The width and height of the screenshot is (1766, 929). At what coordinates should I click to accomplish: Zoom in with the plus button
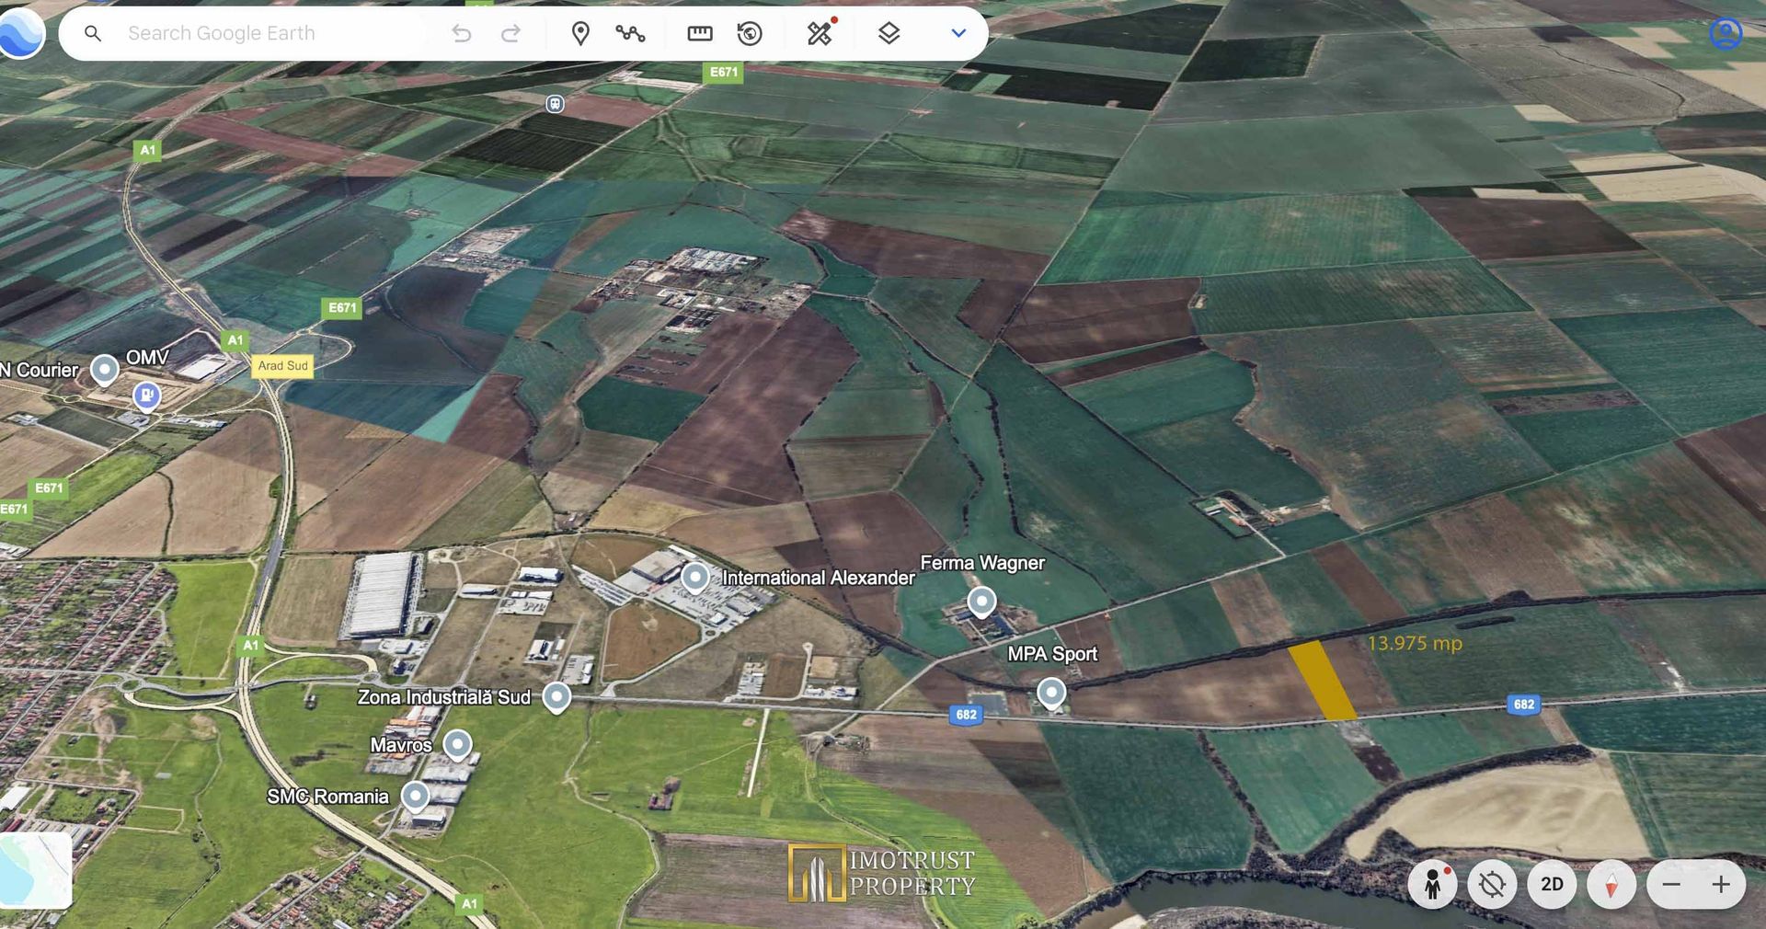(x=1721, y=885)
